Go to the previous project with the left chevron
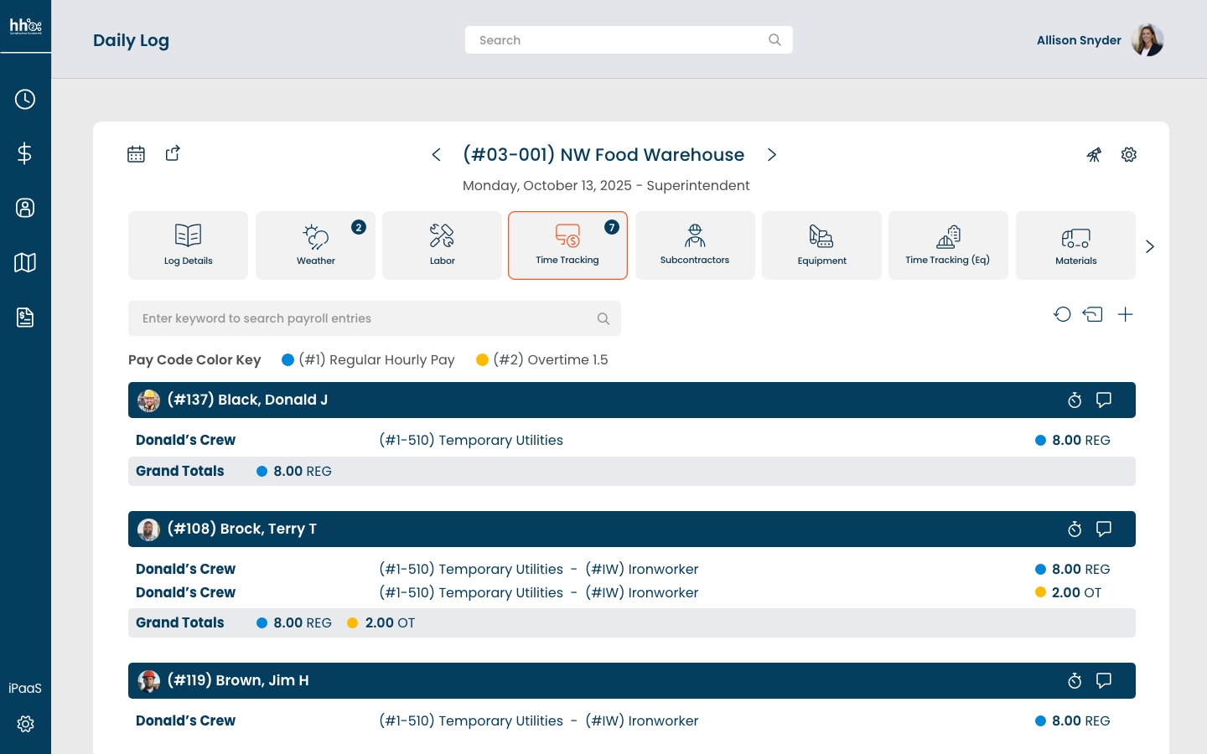The width and height of the screenshot is (1207, 754). [436, 155]
